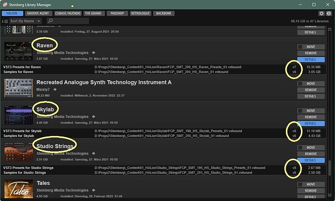Switch to the GROOVE AGENT tab

click(38, 13)
